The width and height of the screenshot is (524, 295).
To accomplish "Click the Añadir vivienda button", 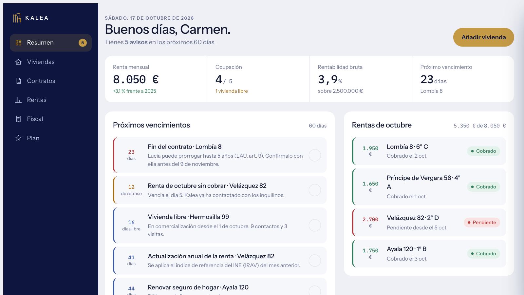I will coord(483,37).
